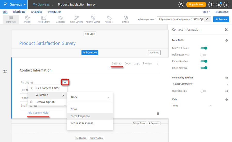Open the Languages tool
The image size is (232, 142).
coord(60,19)
